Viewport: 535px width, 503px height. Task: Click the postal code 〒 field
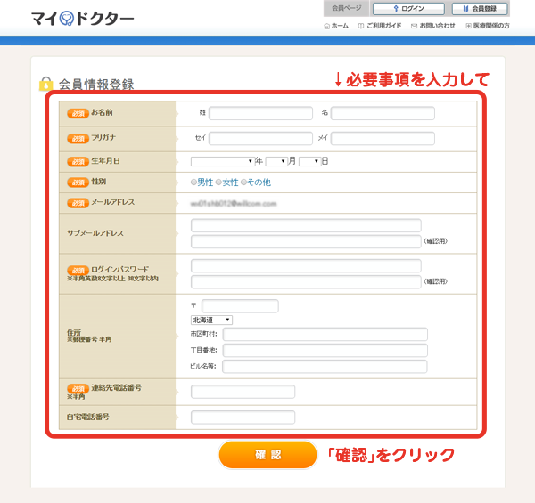click(x=240, y=306)
